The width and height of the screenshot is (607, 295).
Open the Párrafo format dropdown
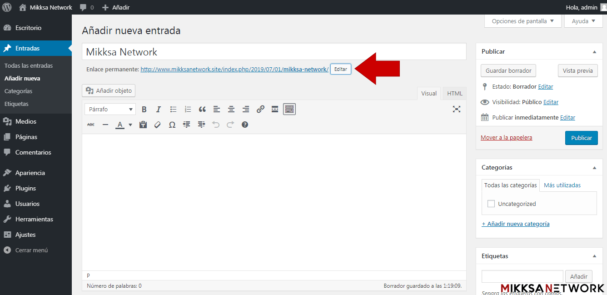[x=110, y=109]
